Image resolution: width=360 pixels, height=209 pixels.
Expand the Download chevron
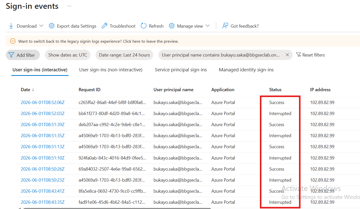[42, 26]
